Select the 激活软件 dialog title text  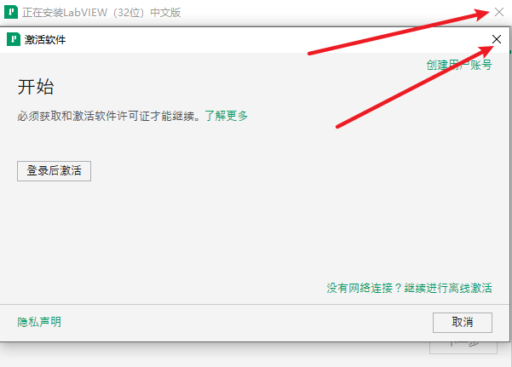pyautogui.click(x=45, y=40)
